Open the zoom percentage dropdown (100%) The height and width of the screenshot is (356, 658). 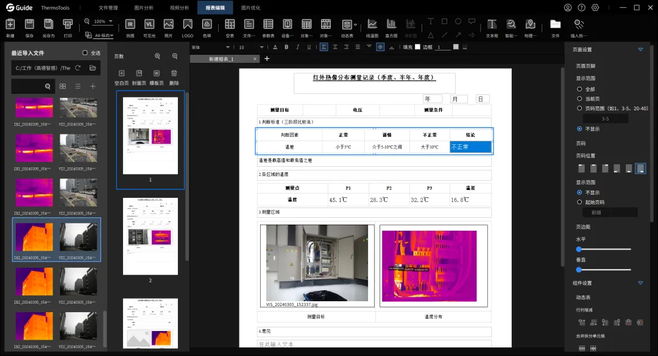click(103, 21)
